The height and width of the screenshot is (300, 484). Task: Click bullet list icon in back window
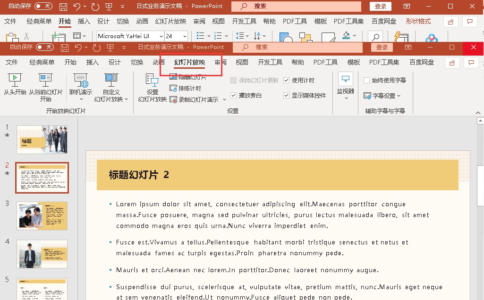200,36
